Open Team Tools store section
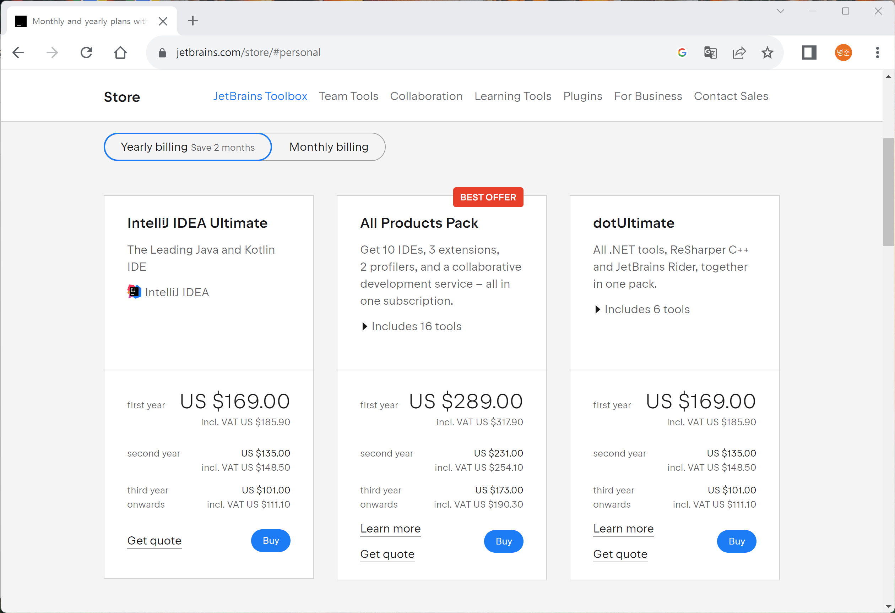 (x=348, y=96)
